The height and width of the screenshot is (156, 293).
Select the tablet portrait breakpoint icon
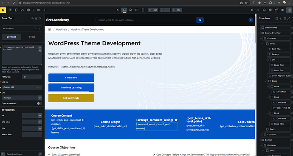(x=130, y=10)
